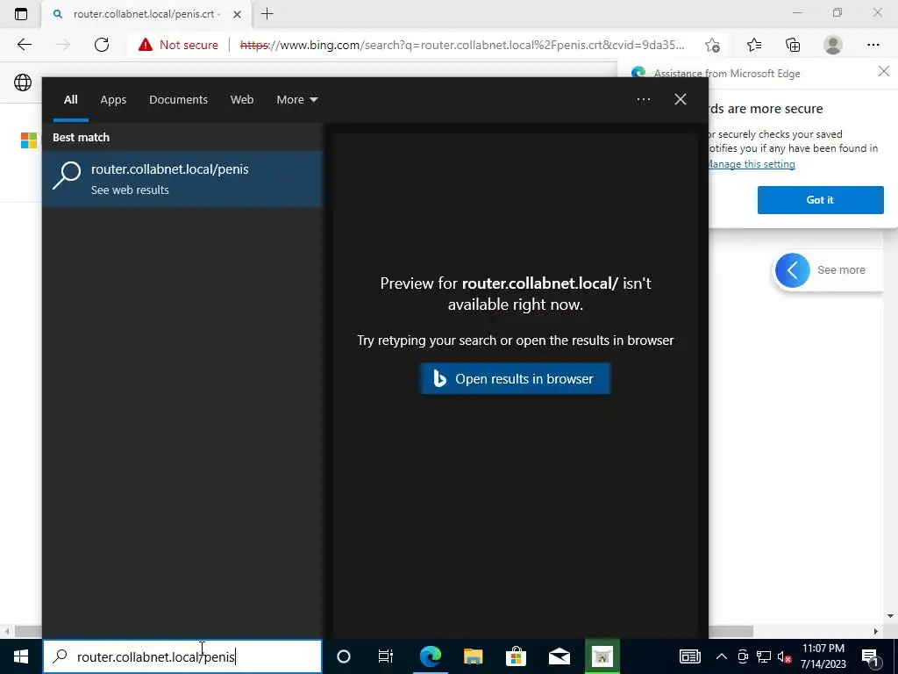Image resolution: width=898 pixels, height=674 pixels.
Task: Click the See more arrow button
Action: click(x=793, y=270)
